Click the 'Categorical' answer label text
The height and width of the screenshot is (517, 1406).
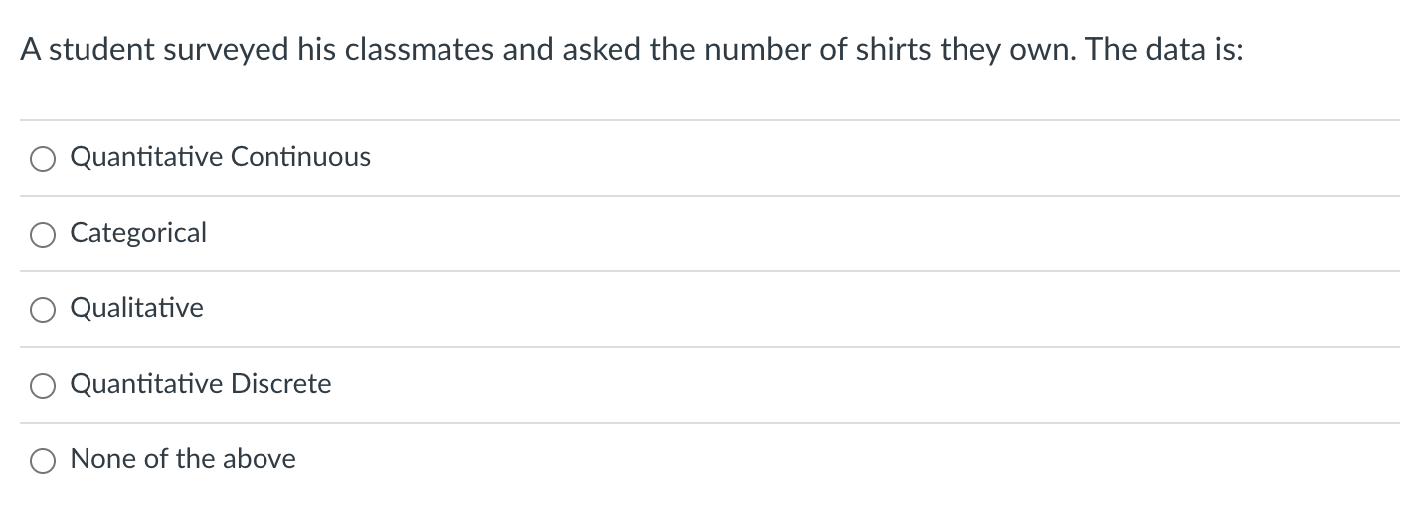click(x=138, y=234)
